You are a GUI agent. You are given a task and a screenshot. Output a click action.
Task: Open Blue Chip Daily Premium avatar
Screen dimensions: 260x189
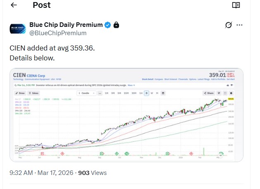pyautogui.click(x=18, y=29)
